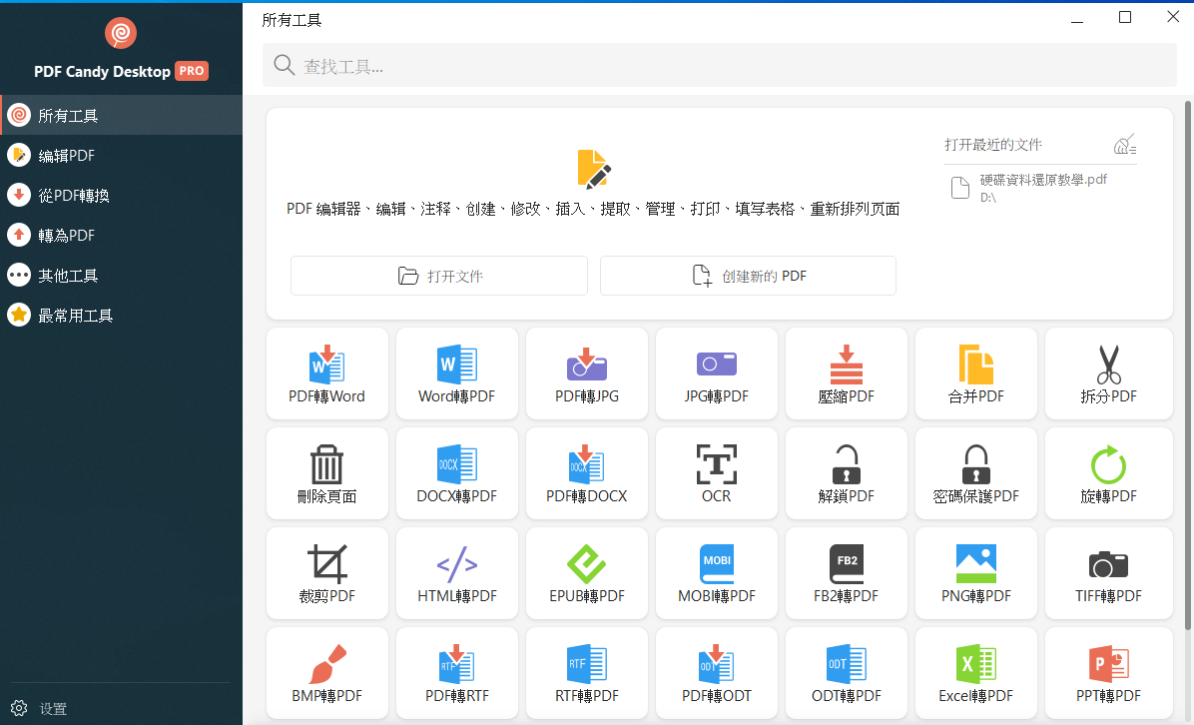1194x725 pixels.
Task: Open the FB2轉PDF tool
Action: [x=846, y=572]
